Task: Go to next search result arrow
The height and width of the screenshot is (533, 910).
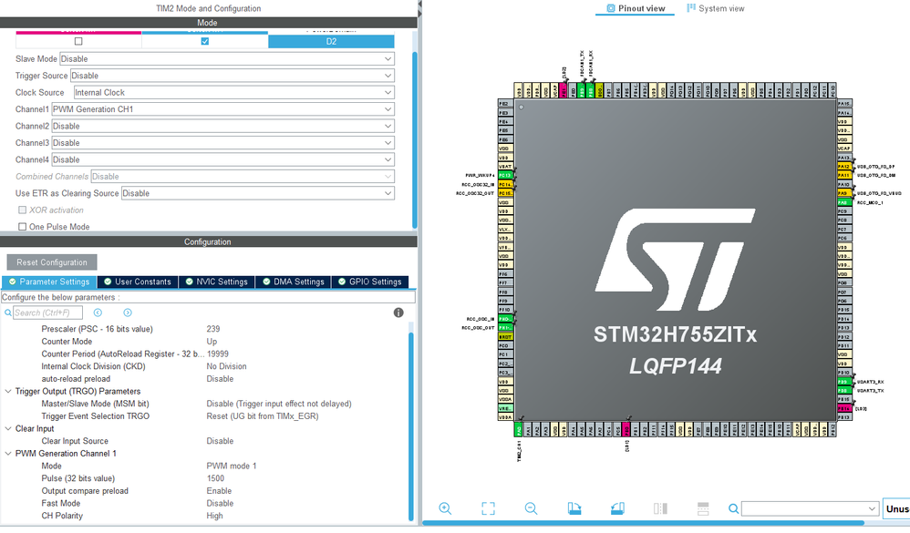Action: pyautogui.click(x=128, y=313)
